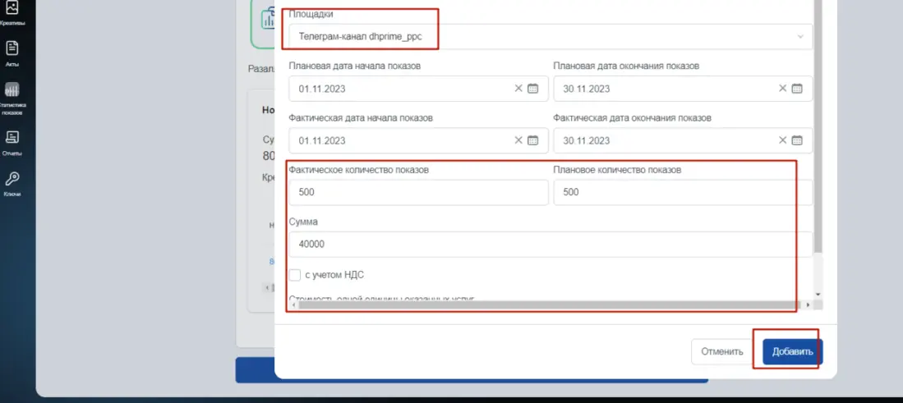Click the dialog's vertical scrollbar
903x403 pixels.
[818, 126]
